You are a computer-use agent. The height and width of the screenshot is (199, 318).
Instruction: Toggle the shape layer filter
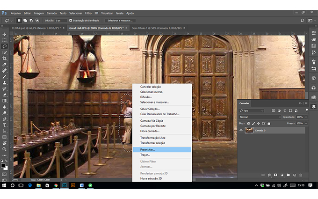[x=290, y=111]
